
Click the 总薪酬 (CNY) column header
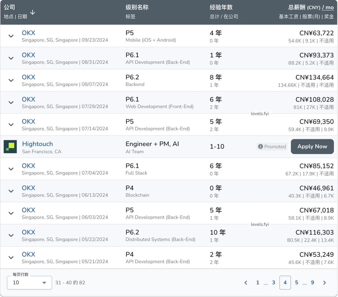pos(304,7)
